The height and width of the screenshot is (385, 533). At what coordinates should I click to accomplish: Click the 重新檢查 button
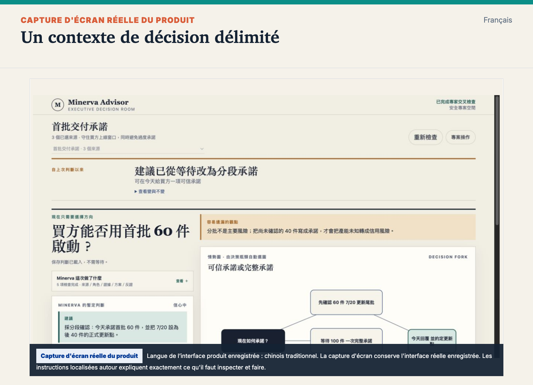pos(425,137)
